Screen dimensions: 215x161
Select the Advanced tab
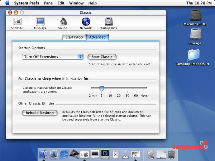coord(97,37)
